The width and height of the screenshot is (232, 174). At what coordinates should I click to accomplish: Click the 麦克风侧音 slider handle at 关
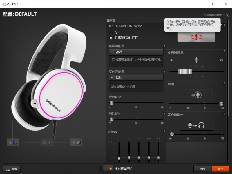click(x=172, y=134)
